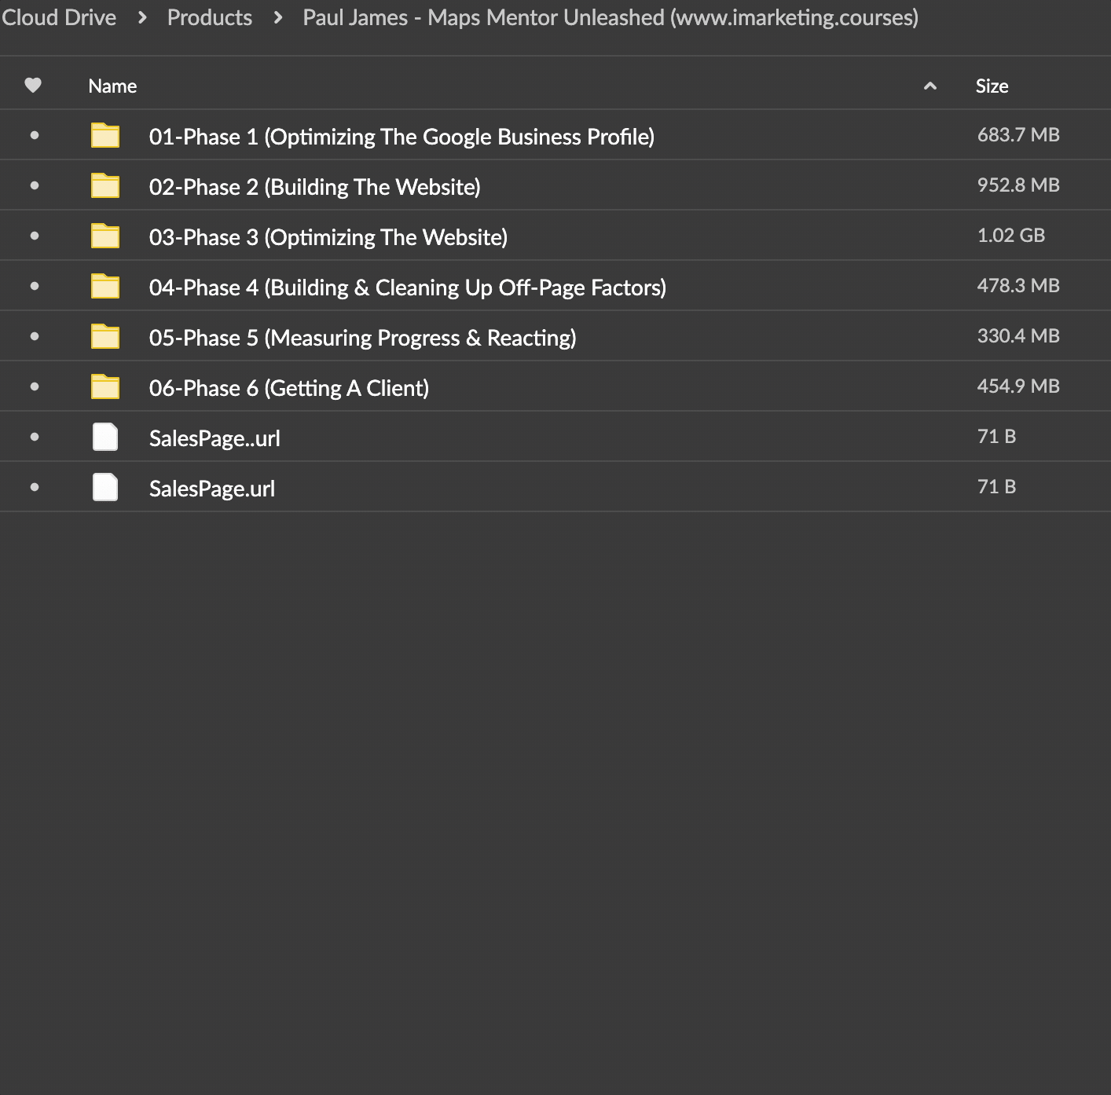
Task: Select Paul James Maps Mentor breadcrumb
Action: click(x=610, y=17)
